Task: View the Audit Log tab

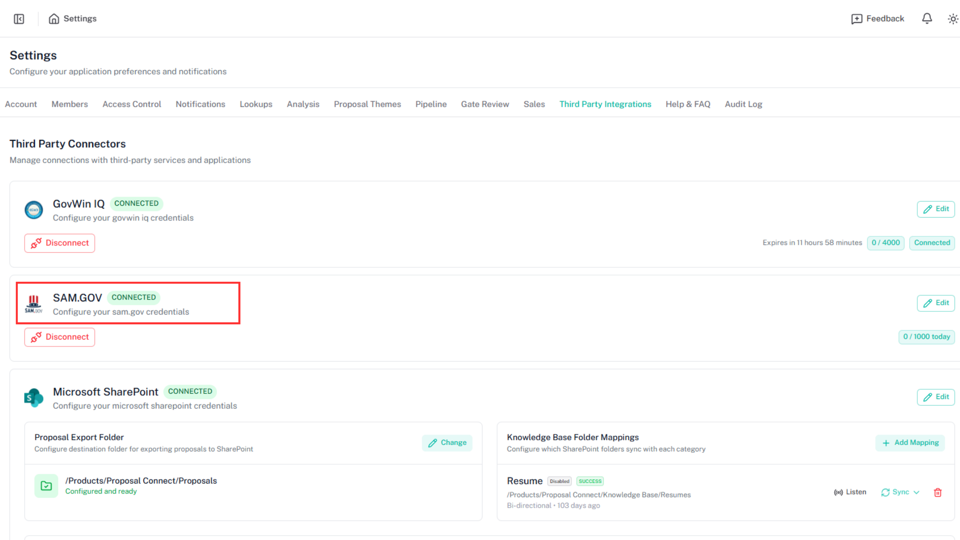Action: [x=743, y=104]
